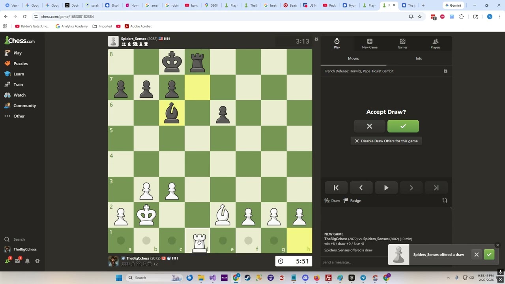Click black bishop on c6
Screen dimensions: 505x284
click(x=172, y=113)
